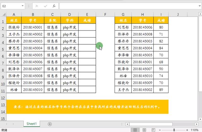Click cell 张晓玲 in column A
The image size is (202, 132).
coord(14,27)
